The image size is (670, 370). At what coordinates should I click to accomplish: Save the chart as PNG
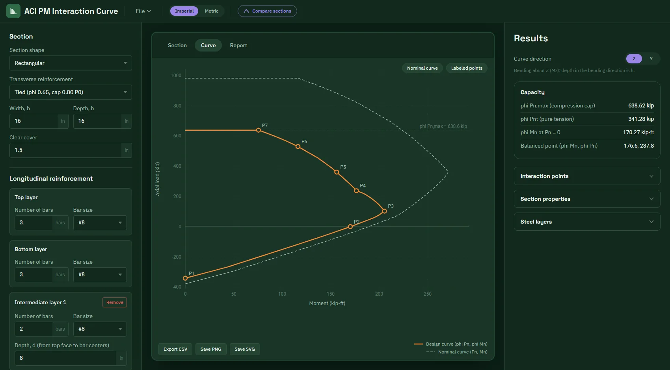(211, 349)
